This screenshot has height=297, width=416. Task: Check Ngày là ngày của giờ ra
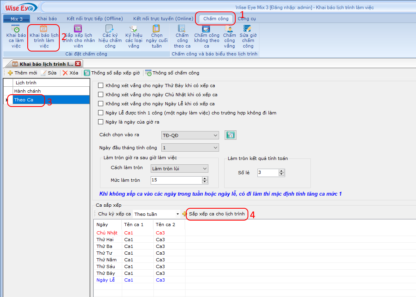[100, 122]
